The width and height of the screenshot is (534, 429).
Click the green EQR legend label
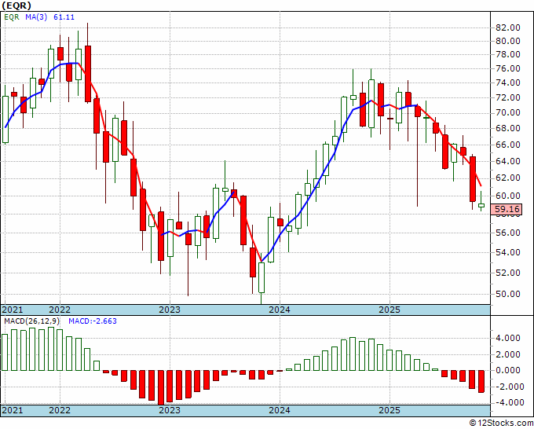[x=12, y=17]
